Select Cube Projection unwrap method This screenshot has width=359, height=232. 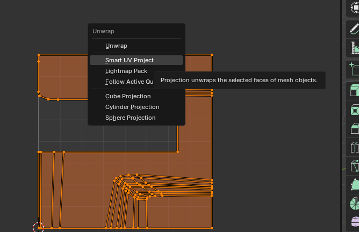[136, 96]
